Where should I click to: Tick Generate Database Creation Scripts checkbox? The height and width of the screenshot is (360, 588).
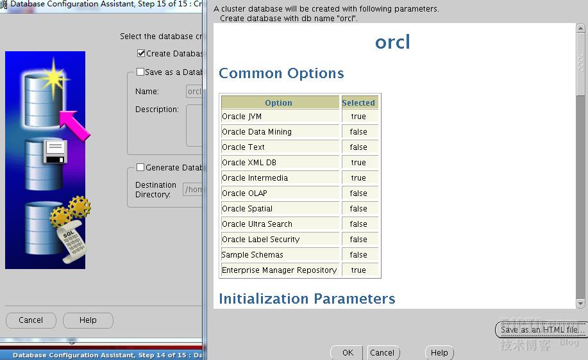(140, 167)
